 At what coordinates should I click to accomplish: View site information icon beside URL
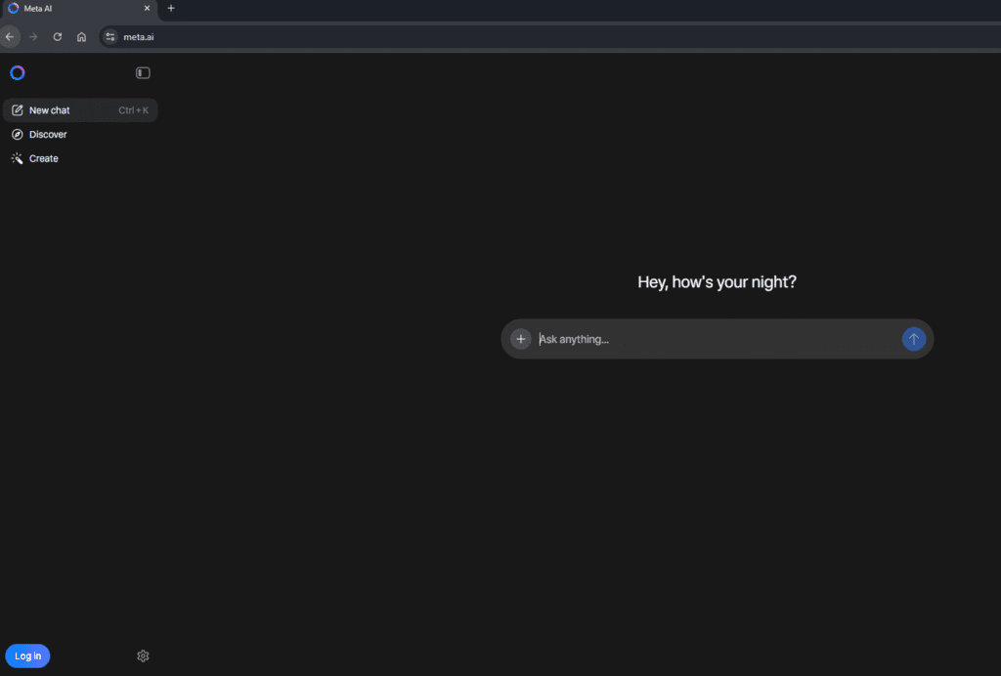(110, 37)
